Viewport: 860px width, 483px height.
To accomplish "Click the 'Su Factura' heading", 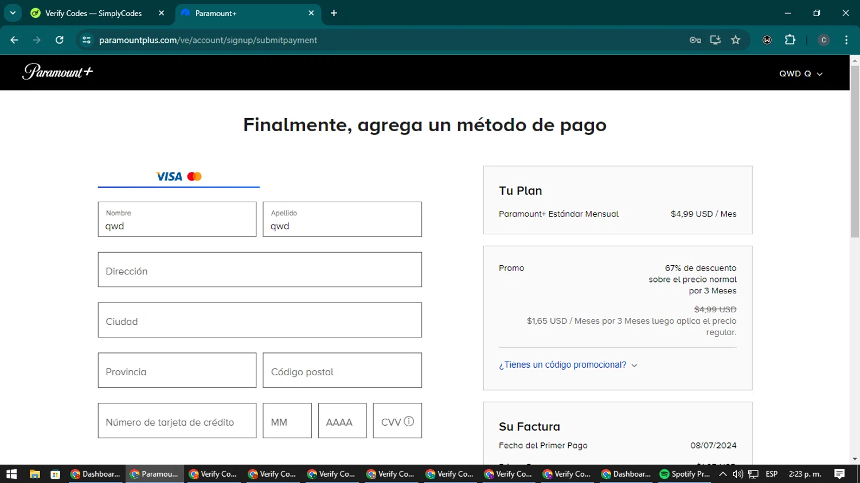I will pyautogui.click(x=529, y=427).
